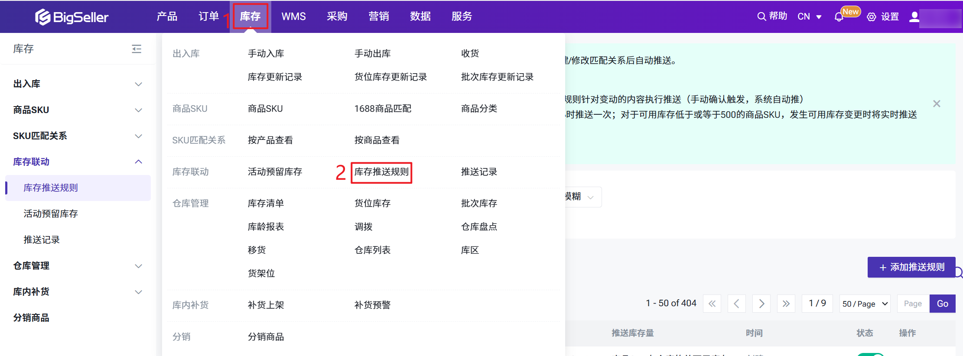
Task: Click the help search magnifier icon
Action: pyautogui.click(x=761, y=16)
